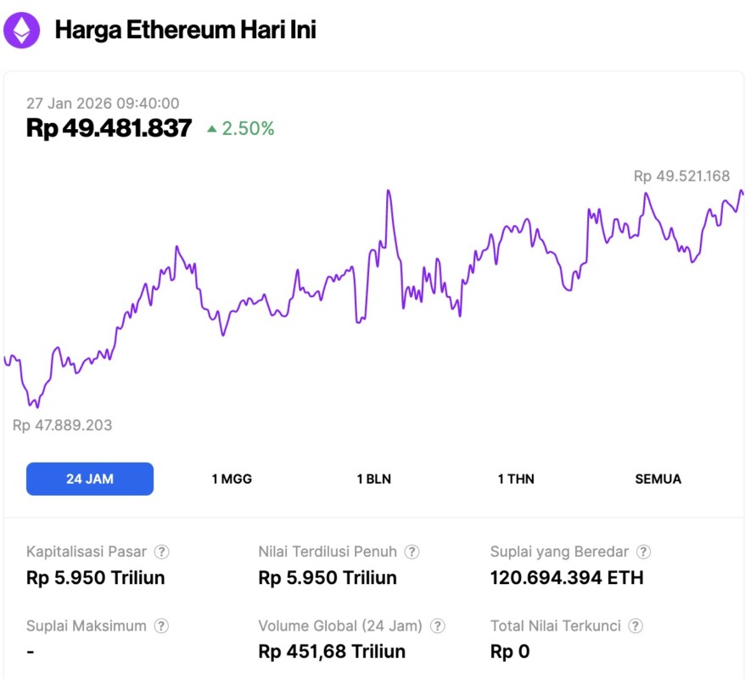Click the Harga Ethereum Hari Ini heading
This screenshot has height=679, width=745.
[x=185, y=31]
